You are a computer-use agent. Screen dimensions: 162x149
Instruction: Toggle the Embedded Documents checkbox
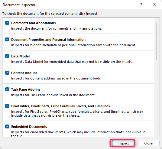7,127
